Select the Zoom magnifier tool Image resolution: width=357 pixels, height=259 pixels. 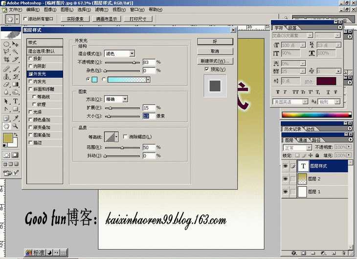[16, 126]
